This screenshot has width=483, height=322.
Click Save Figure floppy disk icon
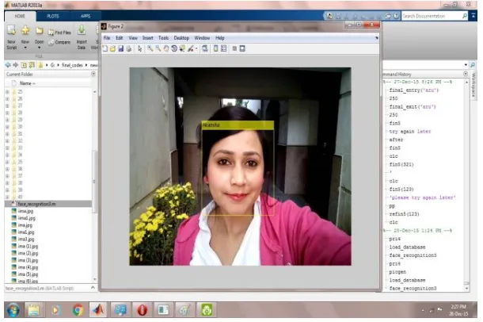(x=120, y=48)
